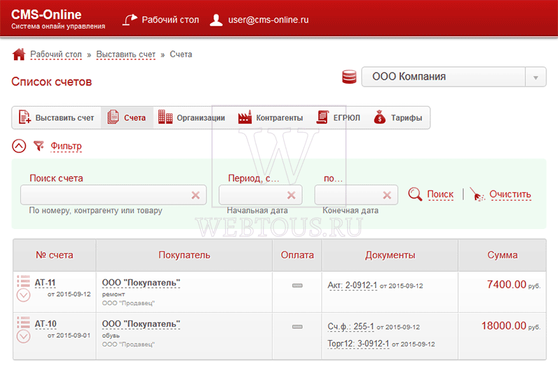Open the ООО Компания dropdown

(x=454, y=77)
